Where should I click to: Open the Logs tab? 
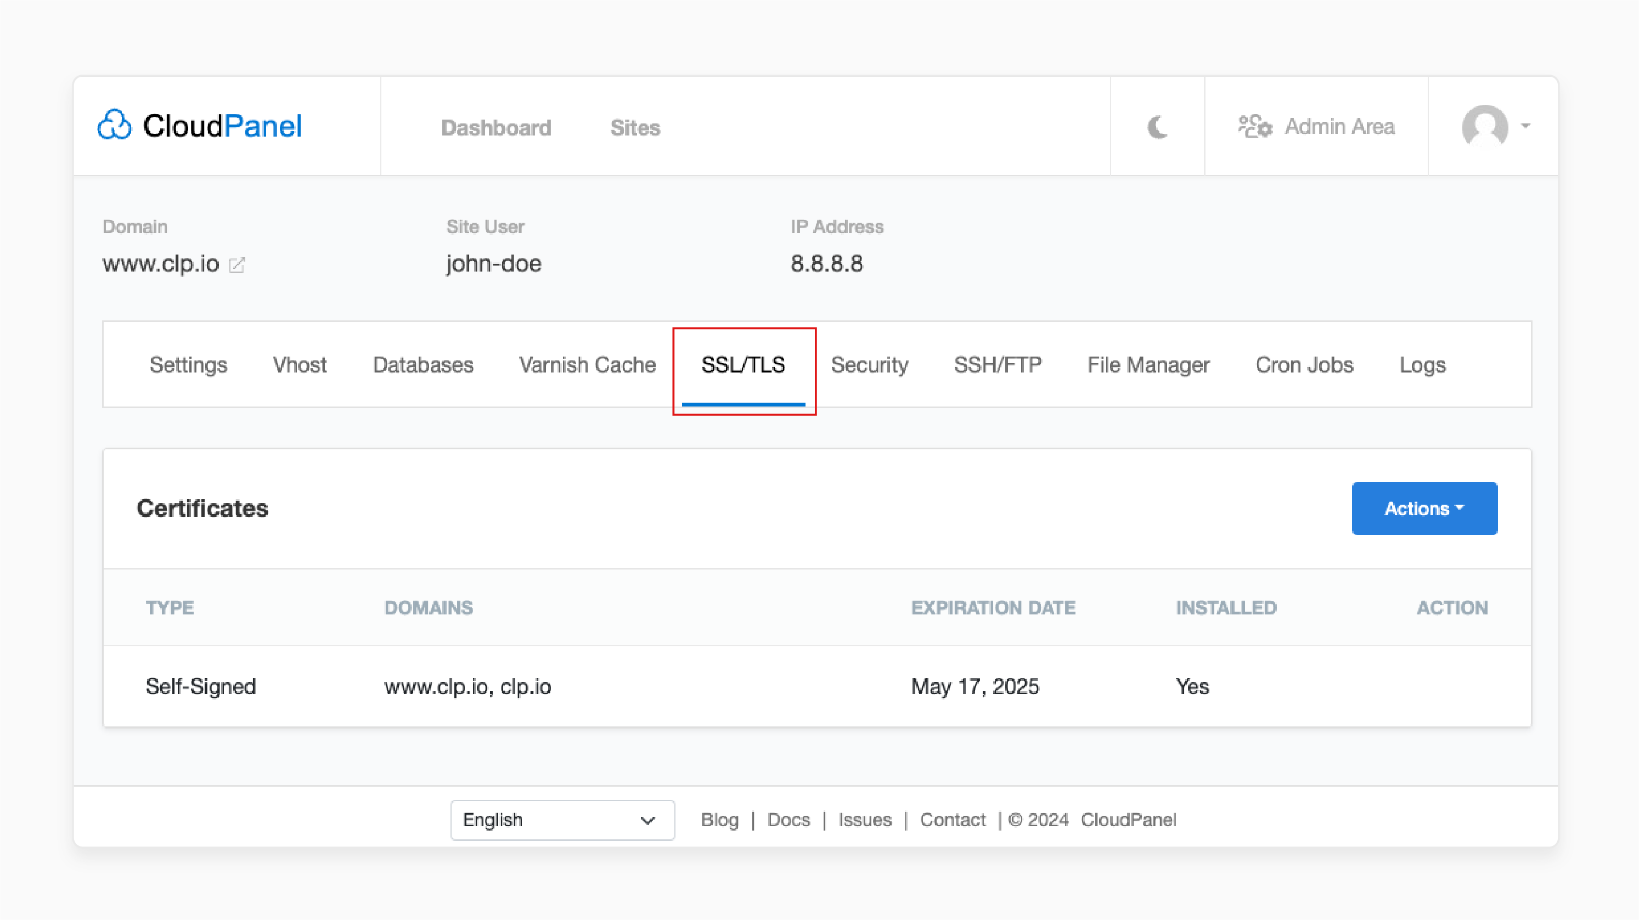[x=1423, y=365]
